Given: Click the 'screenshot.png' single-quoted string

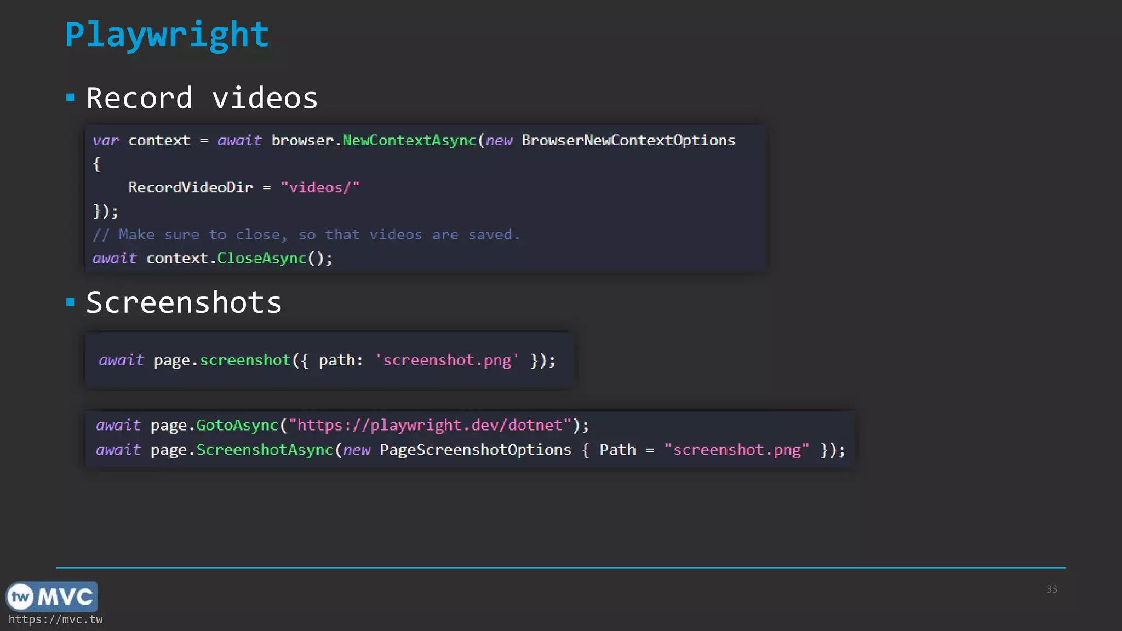Looking at the screenshot, I should 446,360.
